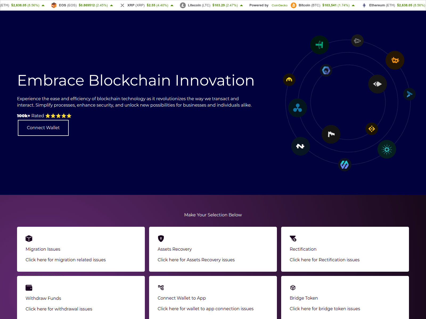The image size is (426, 319).
Task: Click the Monero icon left of the orbit
Action: click(289, 80)
